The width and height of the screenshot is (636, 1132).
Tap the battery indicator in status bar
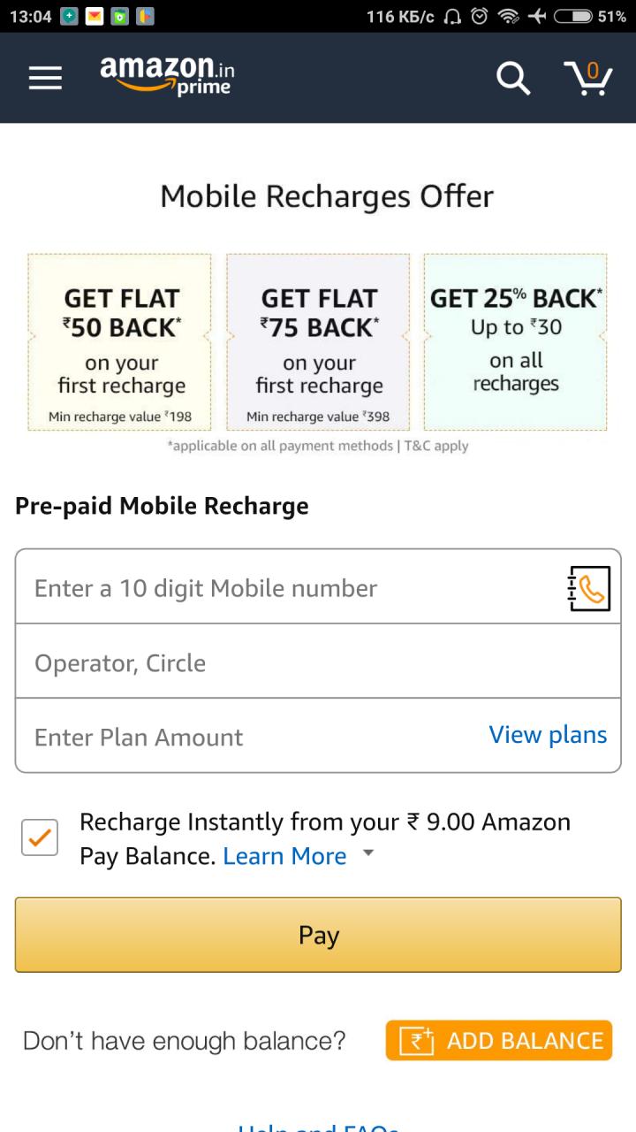tap(573, 16)
